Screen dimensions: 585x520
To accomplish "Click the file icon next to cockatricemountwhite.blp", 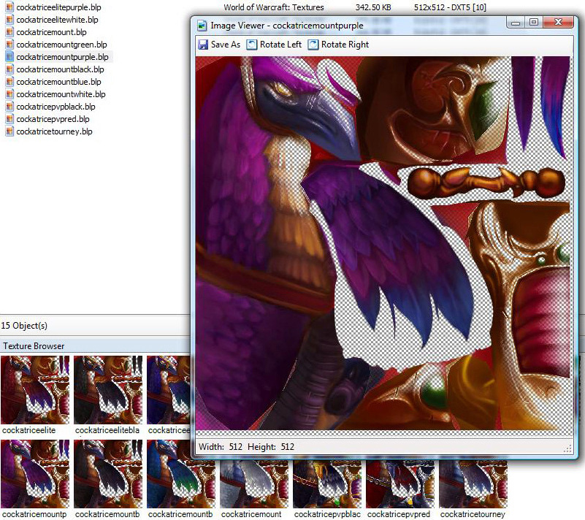I will [9, 94].
